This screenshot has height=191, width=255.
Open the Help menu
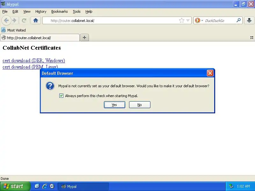(x=89, y=11)
